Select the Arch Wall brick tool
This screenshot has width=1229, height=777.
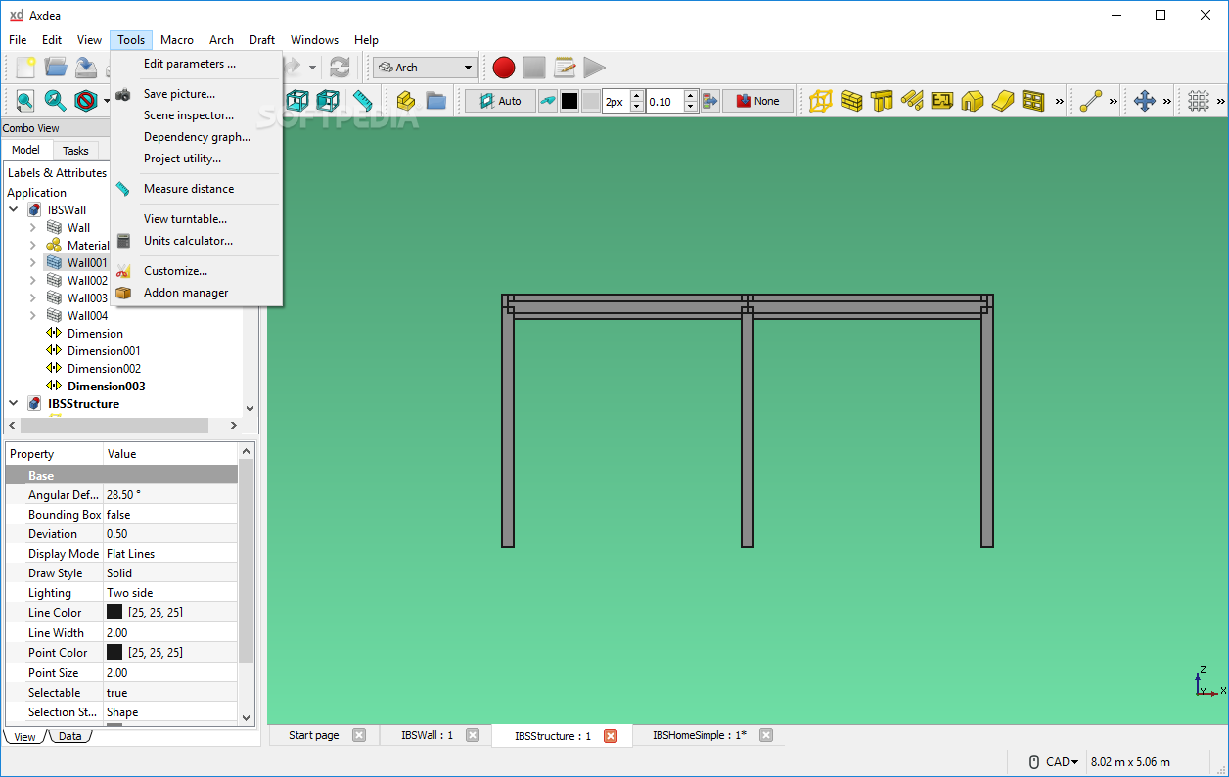coord(851,101)
